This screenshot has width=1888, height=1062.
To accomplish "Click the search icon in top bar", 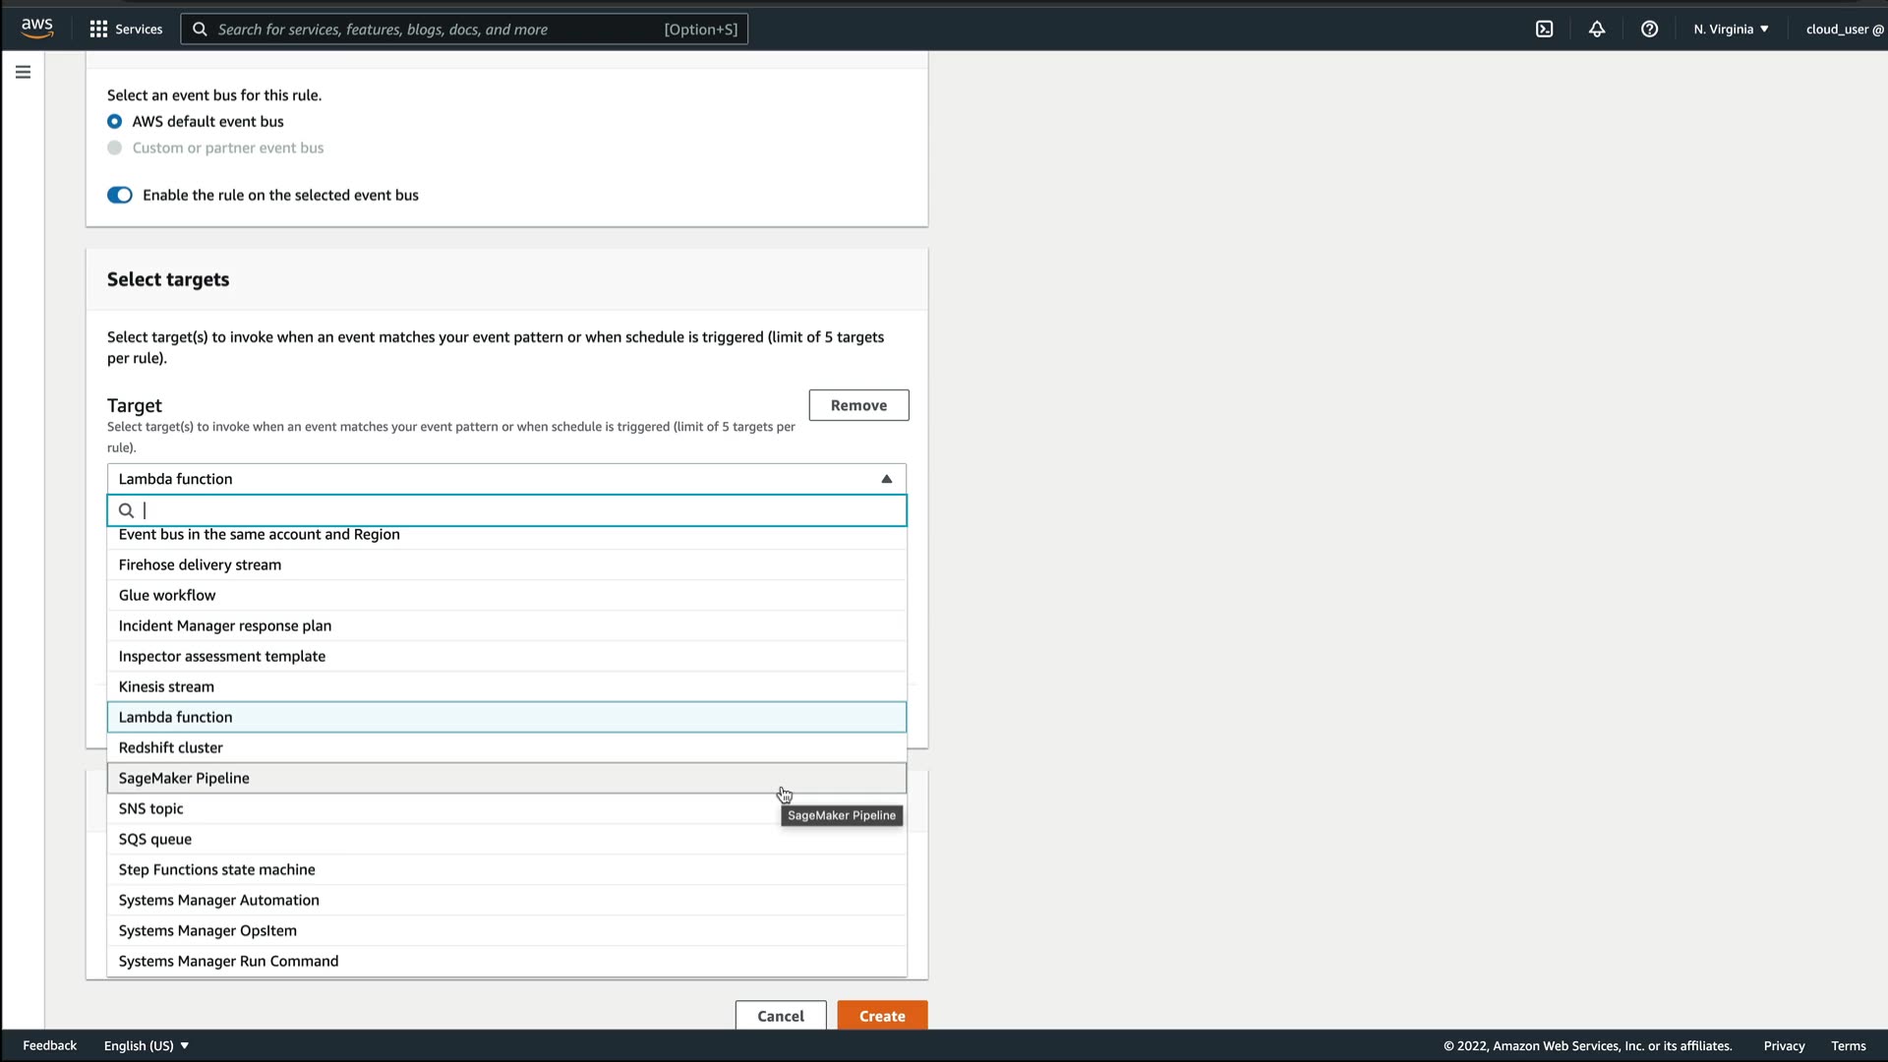I will click(x=200, y=29).
